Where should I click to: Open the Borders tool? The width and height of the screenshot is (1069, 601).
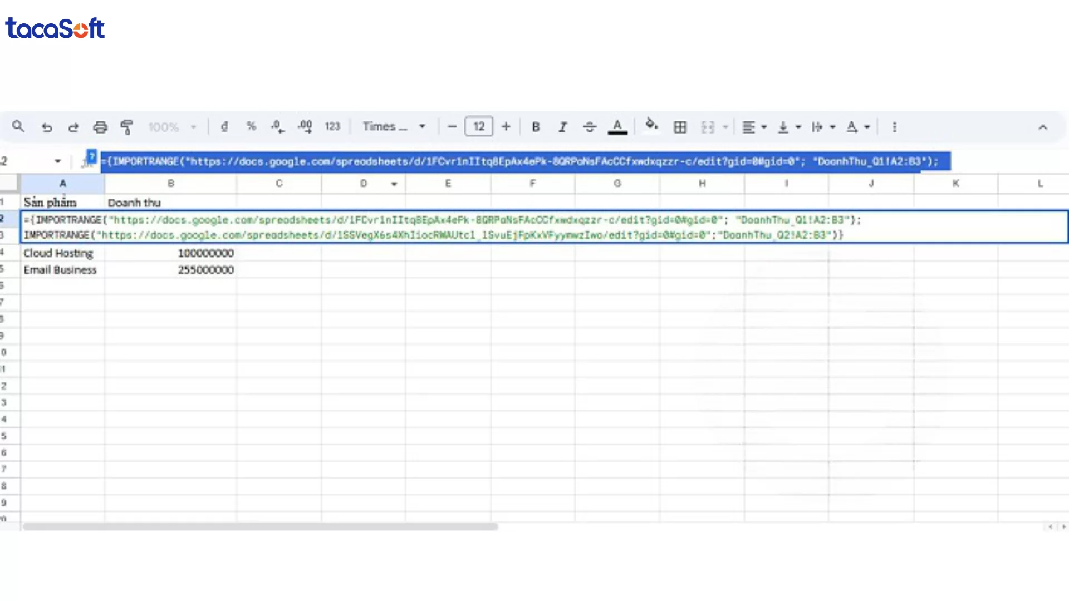680,126
